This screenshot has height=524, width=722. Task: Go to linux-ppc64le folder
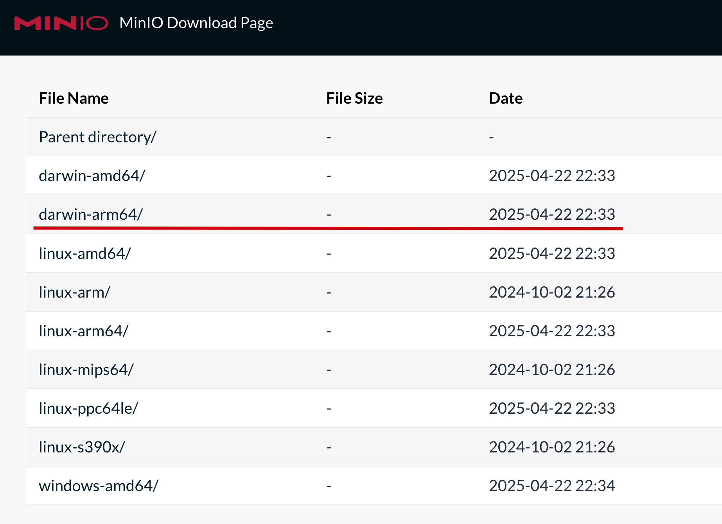tap(88, 409)
